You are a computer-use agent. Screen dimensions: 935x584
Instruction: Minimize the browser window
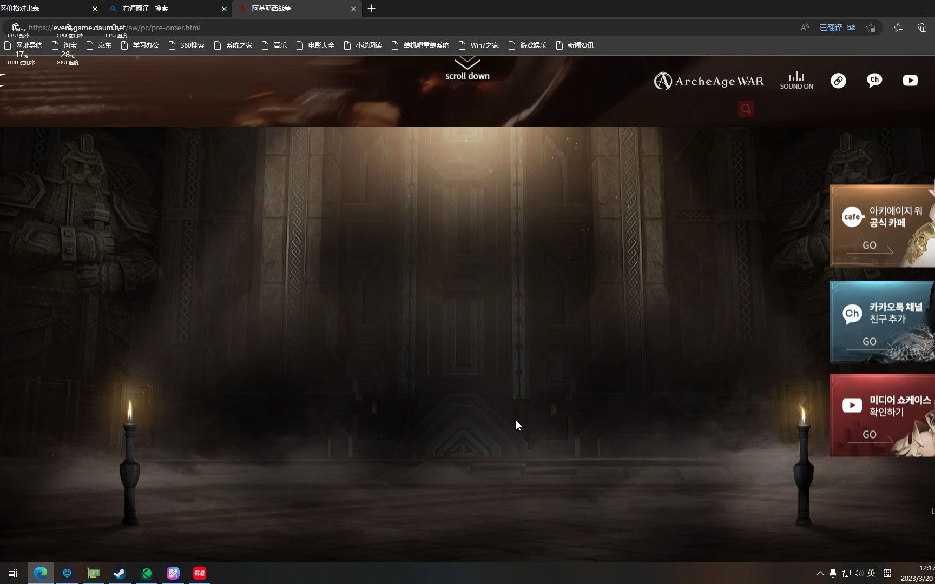click(x=924, y=9)
